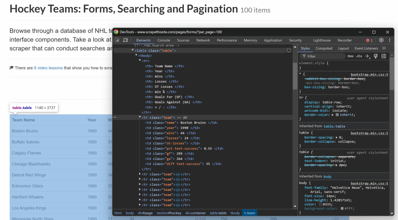This screenshot has width=398, height=220.
Task: Open the DevTools three-dot customize menu
Action: [389, 40]
